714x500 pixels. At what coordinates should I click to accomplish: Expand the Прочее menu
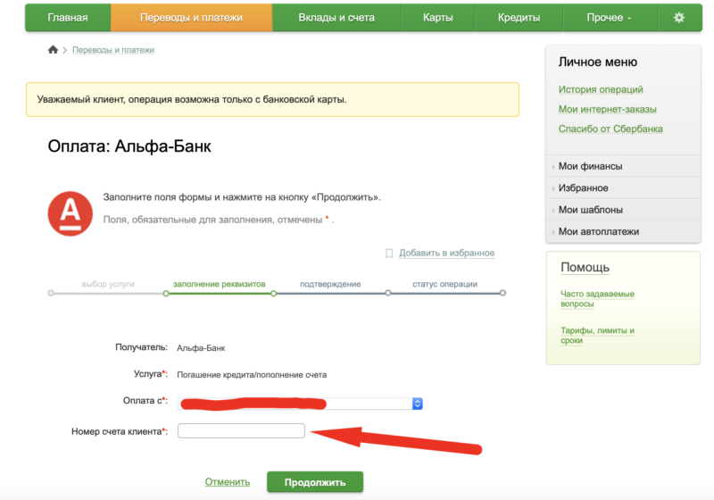tap(610, 18)
